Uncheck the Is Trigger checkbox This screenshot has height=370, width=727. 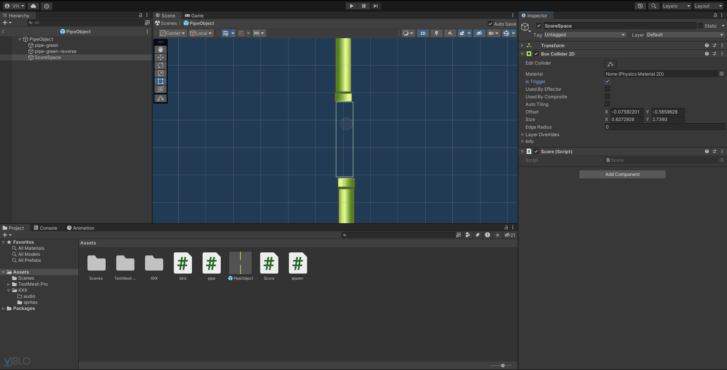(607, 81)
